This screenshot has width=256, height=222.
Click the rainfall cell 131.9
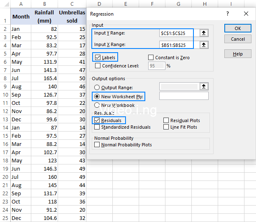coord(44,62)
